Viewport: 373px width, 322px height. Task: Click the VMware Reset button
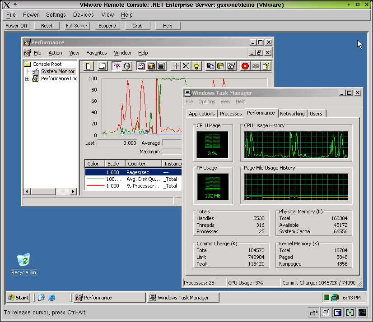pos(47,26)
